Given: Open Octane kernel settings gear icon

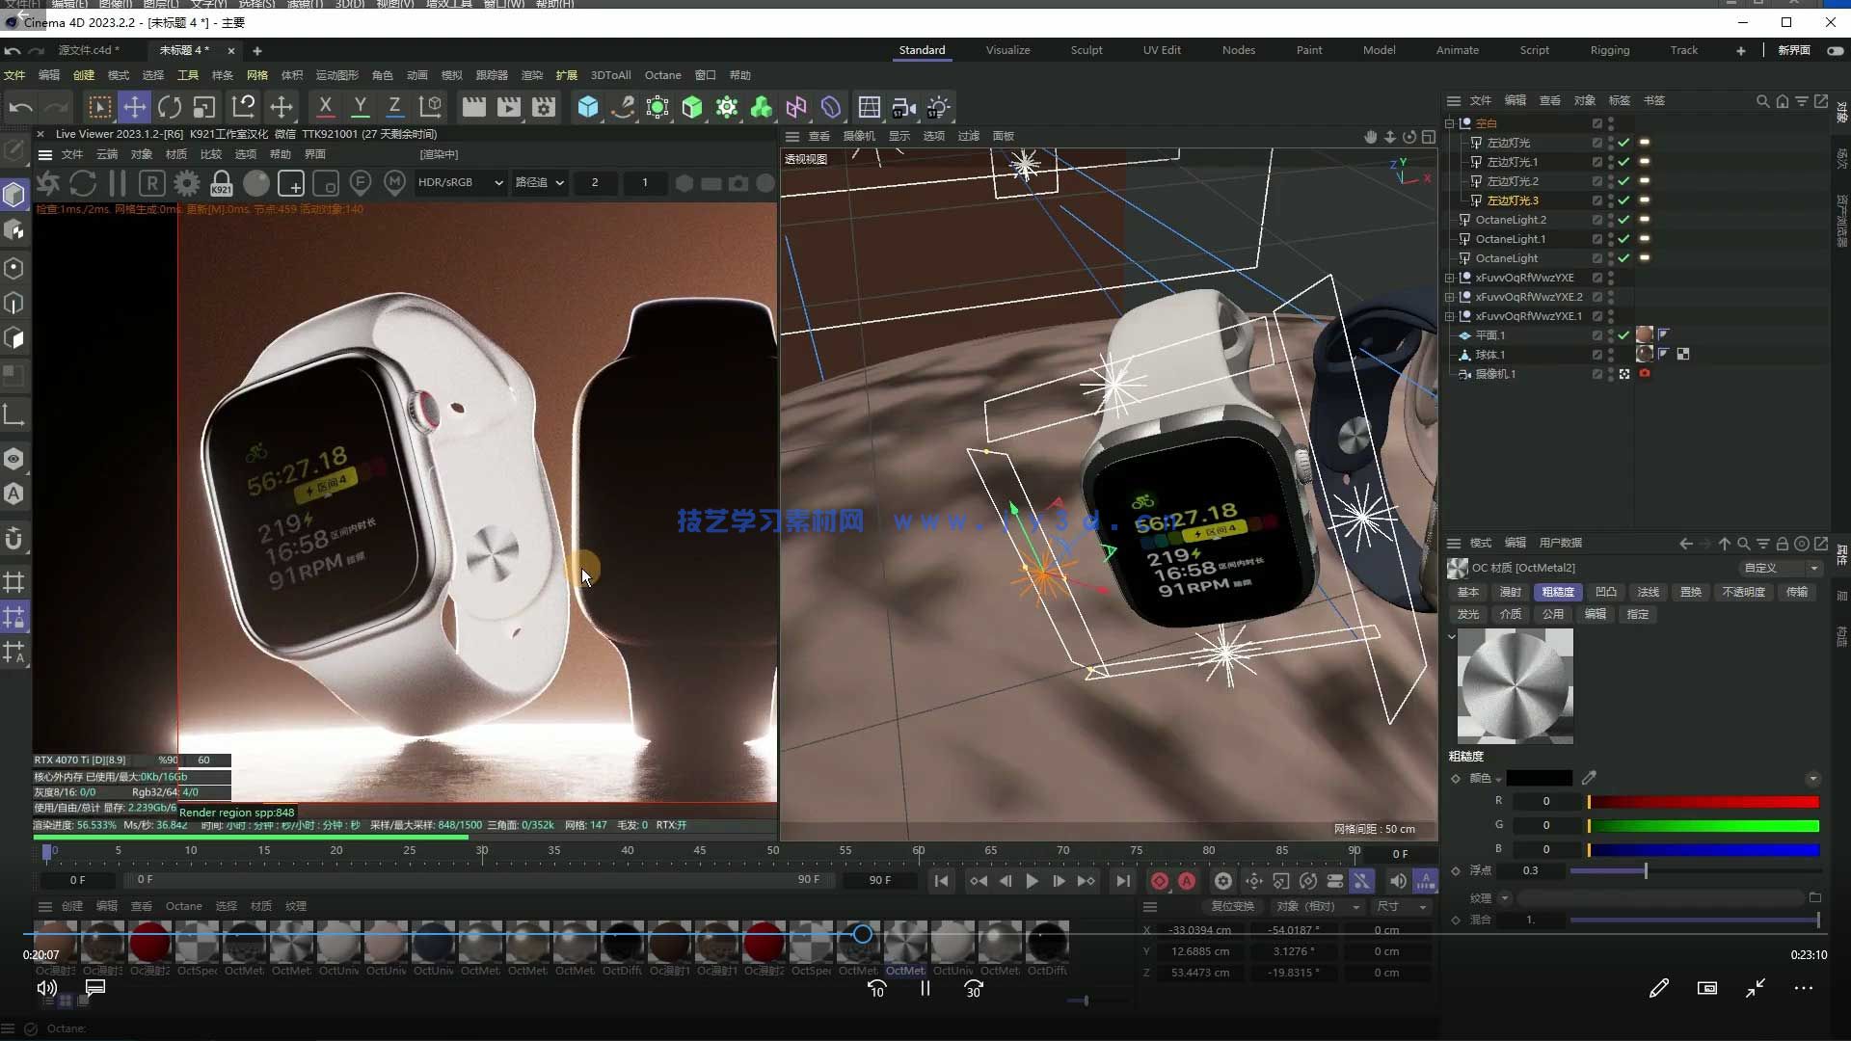Looking at the screenshot, I should [186, 183].
